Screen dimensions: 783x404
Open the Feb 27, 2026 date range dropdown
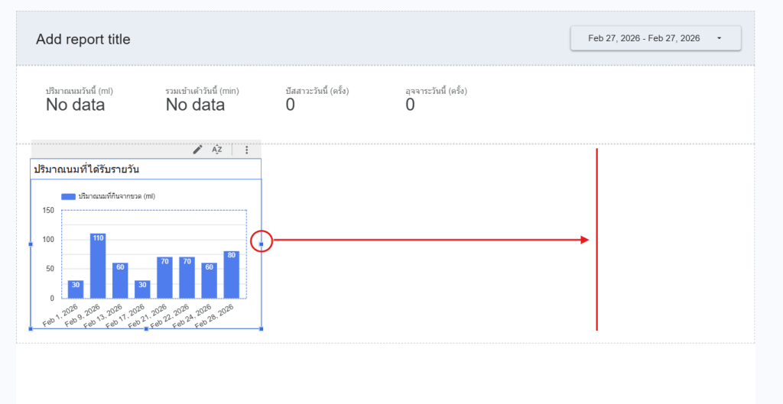pyautogui.click(x=644, y=38)
